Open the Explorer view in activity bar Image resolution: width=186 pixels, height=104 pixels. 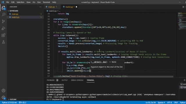pyautogui.click(x=3, y=8)
